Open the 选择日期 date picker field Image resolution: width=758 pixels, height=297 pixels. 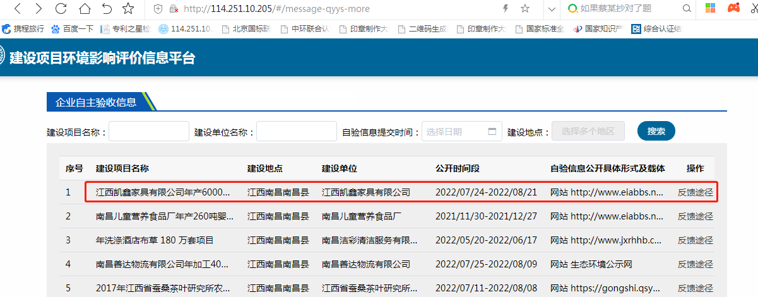(x=462, y=131)
